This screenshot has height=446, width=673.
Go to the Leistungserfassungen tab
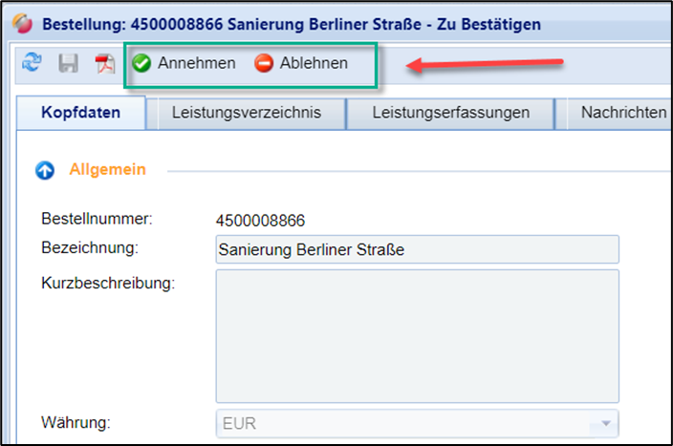451,113
